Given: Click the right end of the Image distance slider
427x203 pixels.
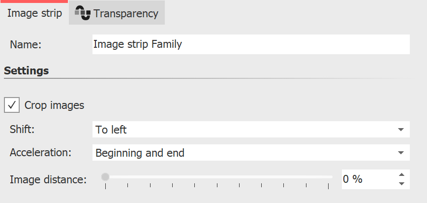Looking at the screenshot, I should (328, 177).
